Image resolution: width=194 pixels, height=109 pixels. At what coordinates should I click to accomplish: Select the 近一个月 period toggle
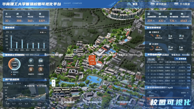coord(18,83)
